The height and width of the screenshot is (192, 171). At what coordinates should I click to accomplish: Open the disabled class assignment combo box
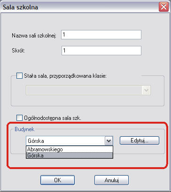click(x=88, y=90)
